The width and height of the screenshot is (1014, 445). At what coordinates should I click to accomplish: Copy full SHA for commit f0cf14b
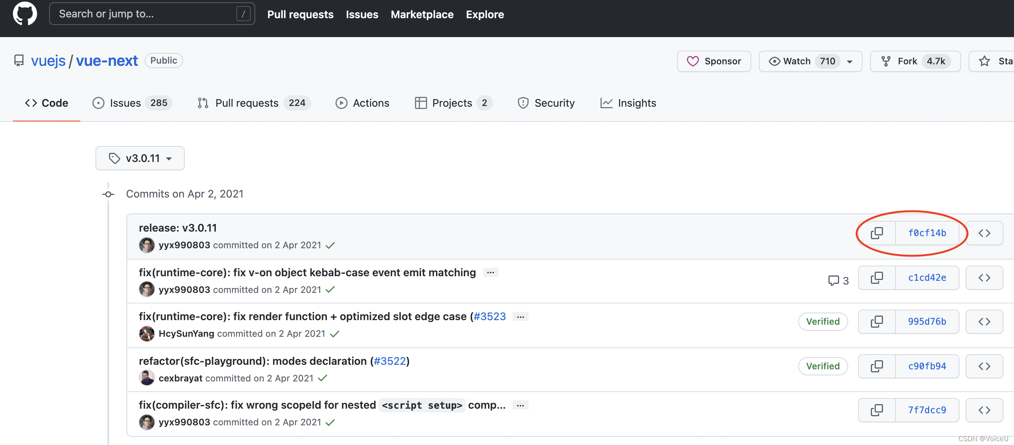(x=877, y=233)
